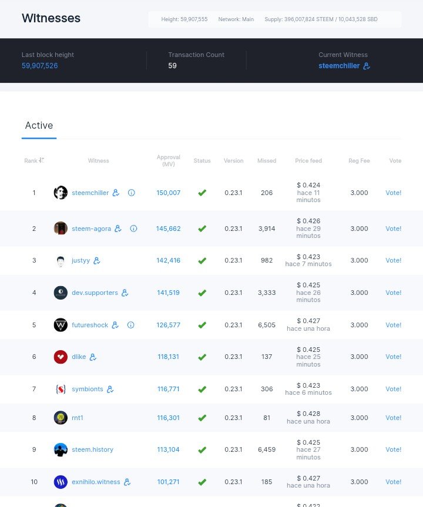Open symbionts witness link
This screenshot has width=423, height=507.
coord(88,389)
